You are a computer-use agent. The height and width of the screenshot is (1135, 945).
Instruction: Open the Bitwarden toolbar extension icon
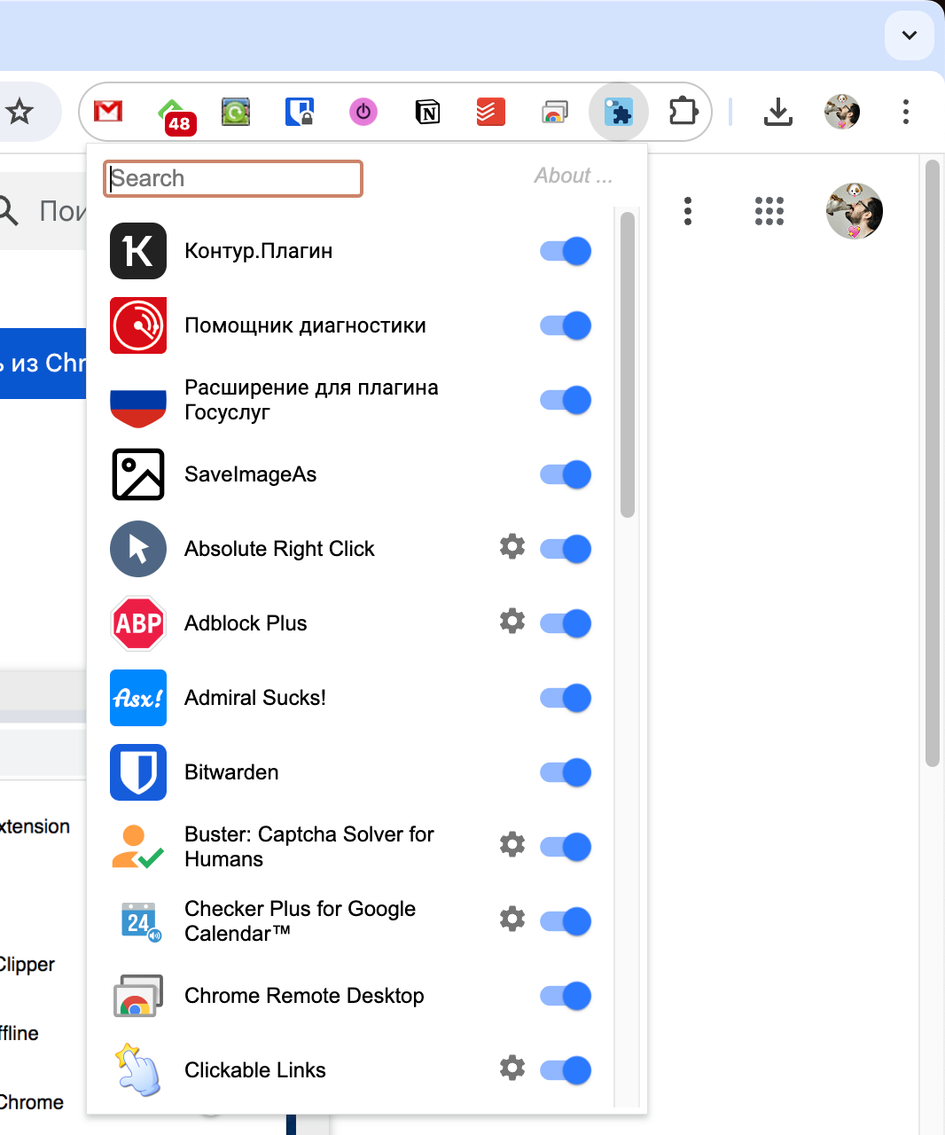300,112
